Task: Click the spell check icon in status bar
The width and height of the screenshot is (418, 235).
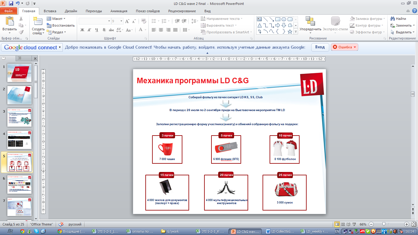Action: pyautogui.click(x=61, y=224)
